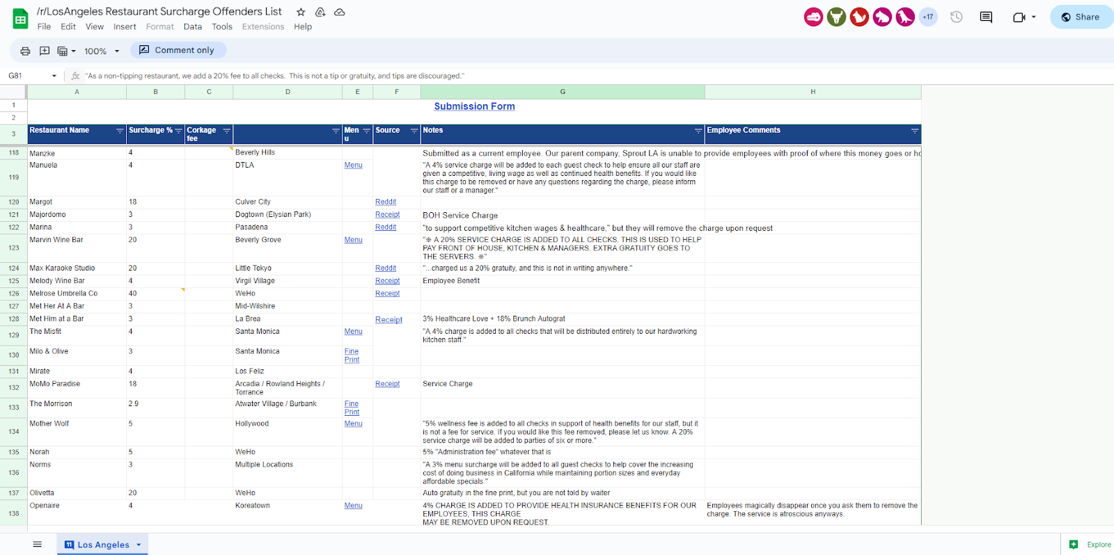
Task: Select column G header
Action: (x=563, y=92)
